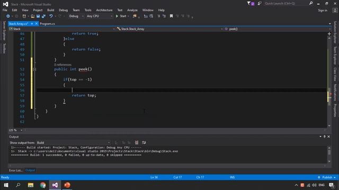This screenshot has width=339, height=190.
Task: Click the Publish button in status bar
Action: coord(327,177)
